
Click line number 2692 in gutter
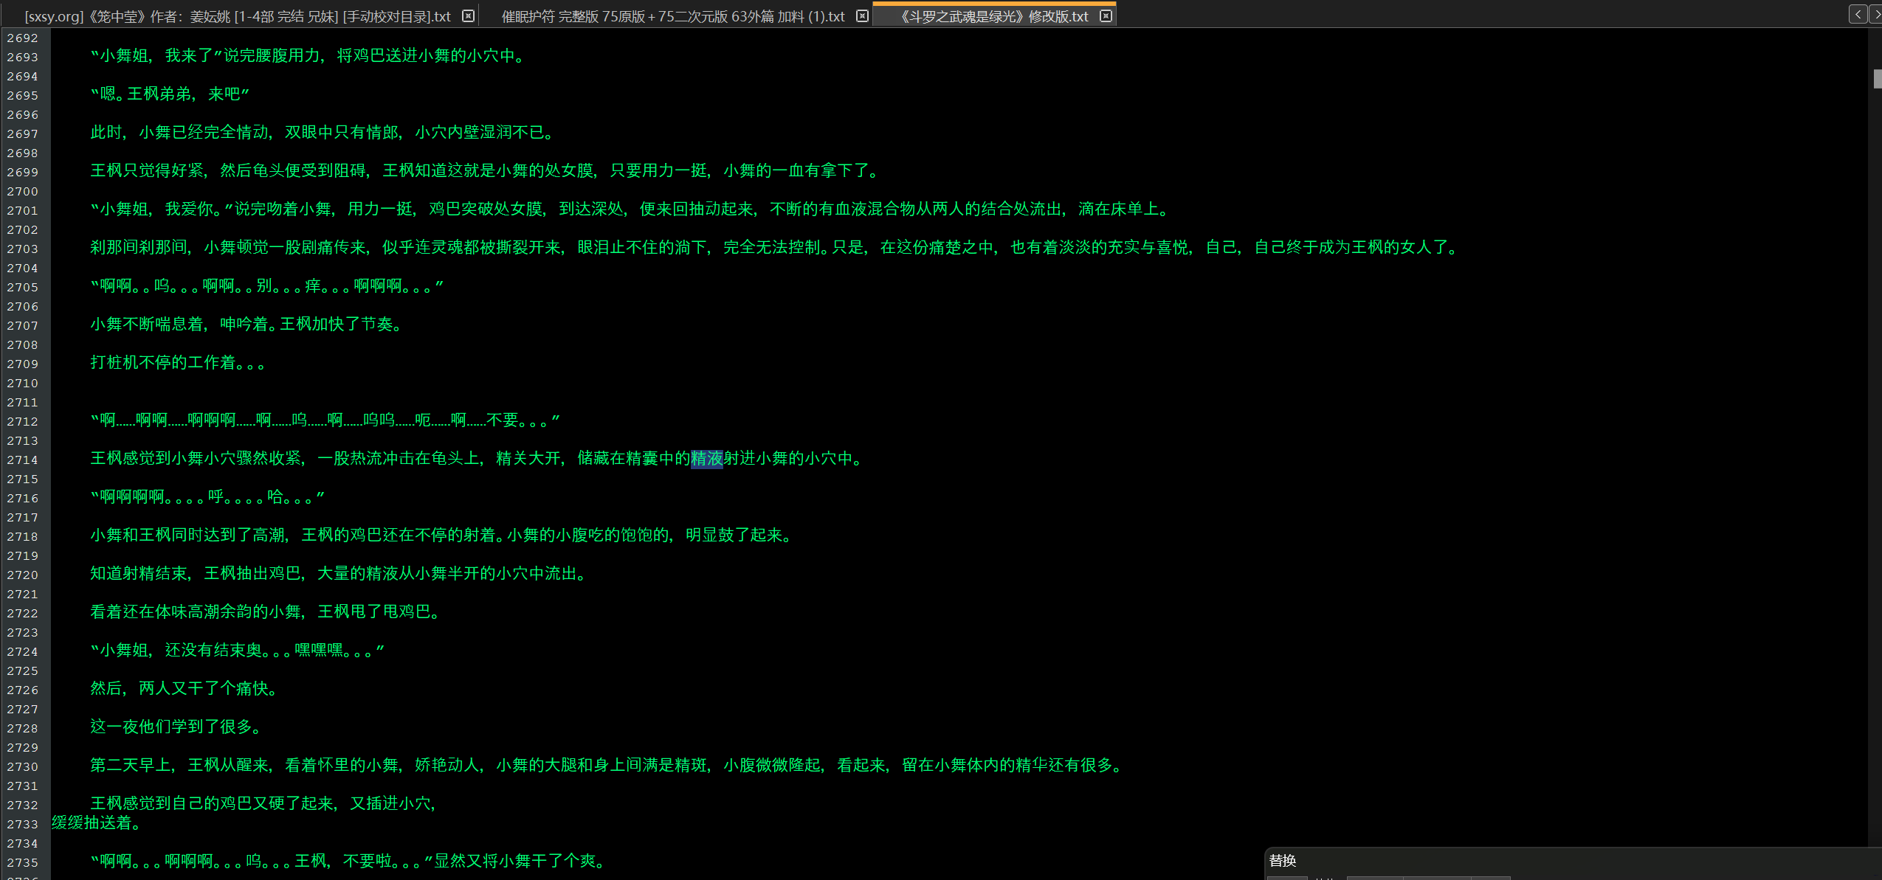pos(23,38)
